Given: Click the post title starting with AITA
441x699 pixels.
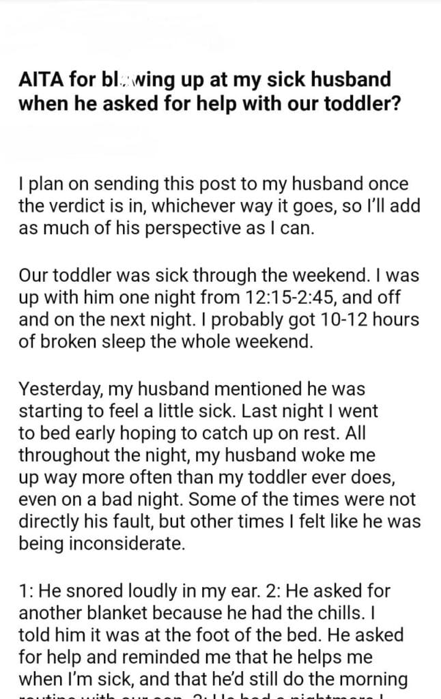Looking at the screenshot, I should click(x=205, y=91).
